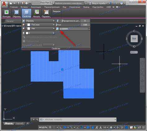The height and width of the screenshot is (131, 147).
Task: Click the customization menu icon in status bar
Action: (x=144, y=127)
